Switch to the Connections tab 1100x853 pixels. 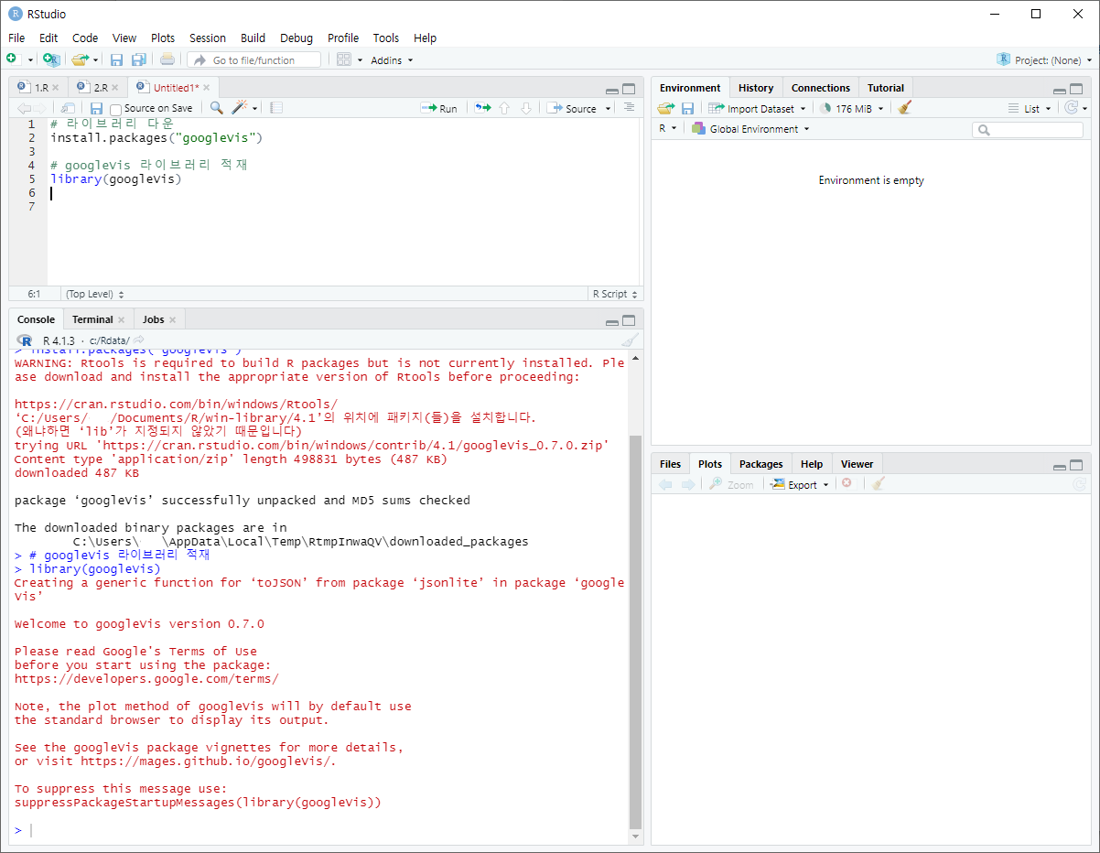[821, 88]
